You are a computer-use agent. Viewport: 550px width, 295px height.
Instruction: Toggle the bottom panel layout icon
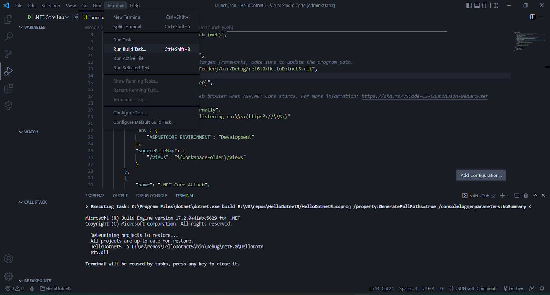[x=477, y=6]
